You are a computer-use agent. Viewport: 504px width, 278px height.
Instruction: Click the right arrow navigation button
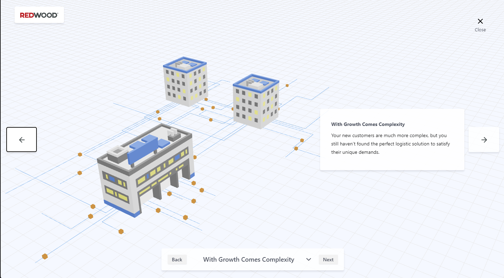pos(484,140)
